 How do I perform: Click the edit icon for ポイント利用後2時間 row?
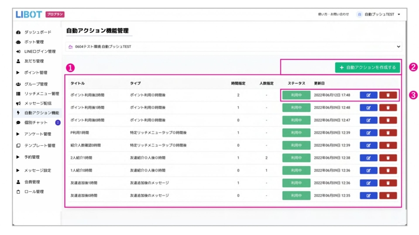[368, 95]
